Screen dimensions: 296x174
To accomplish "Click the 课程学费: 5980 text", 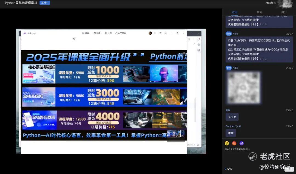I will [71, 73].
